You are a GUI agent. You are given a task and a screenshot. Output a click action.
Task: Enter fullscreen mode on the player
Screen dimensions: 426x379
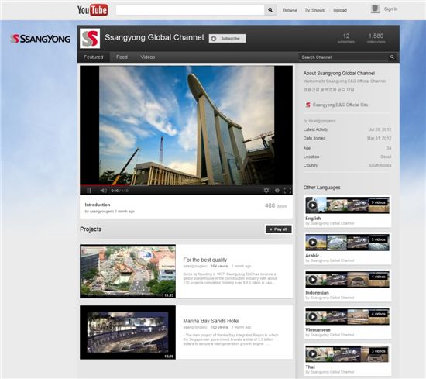tap(287, 191)
